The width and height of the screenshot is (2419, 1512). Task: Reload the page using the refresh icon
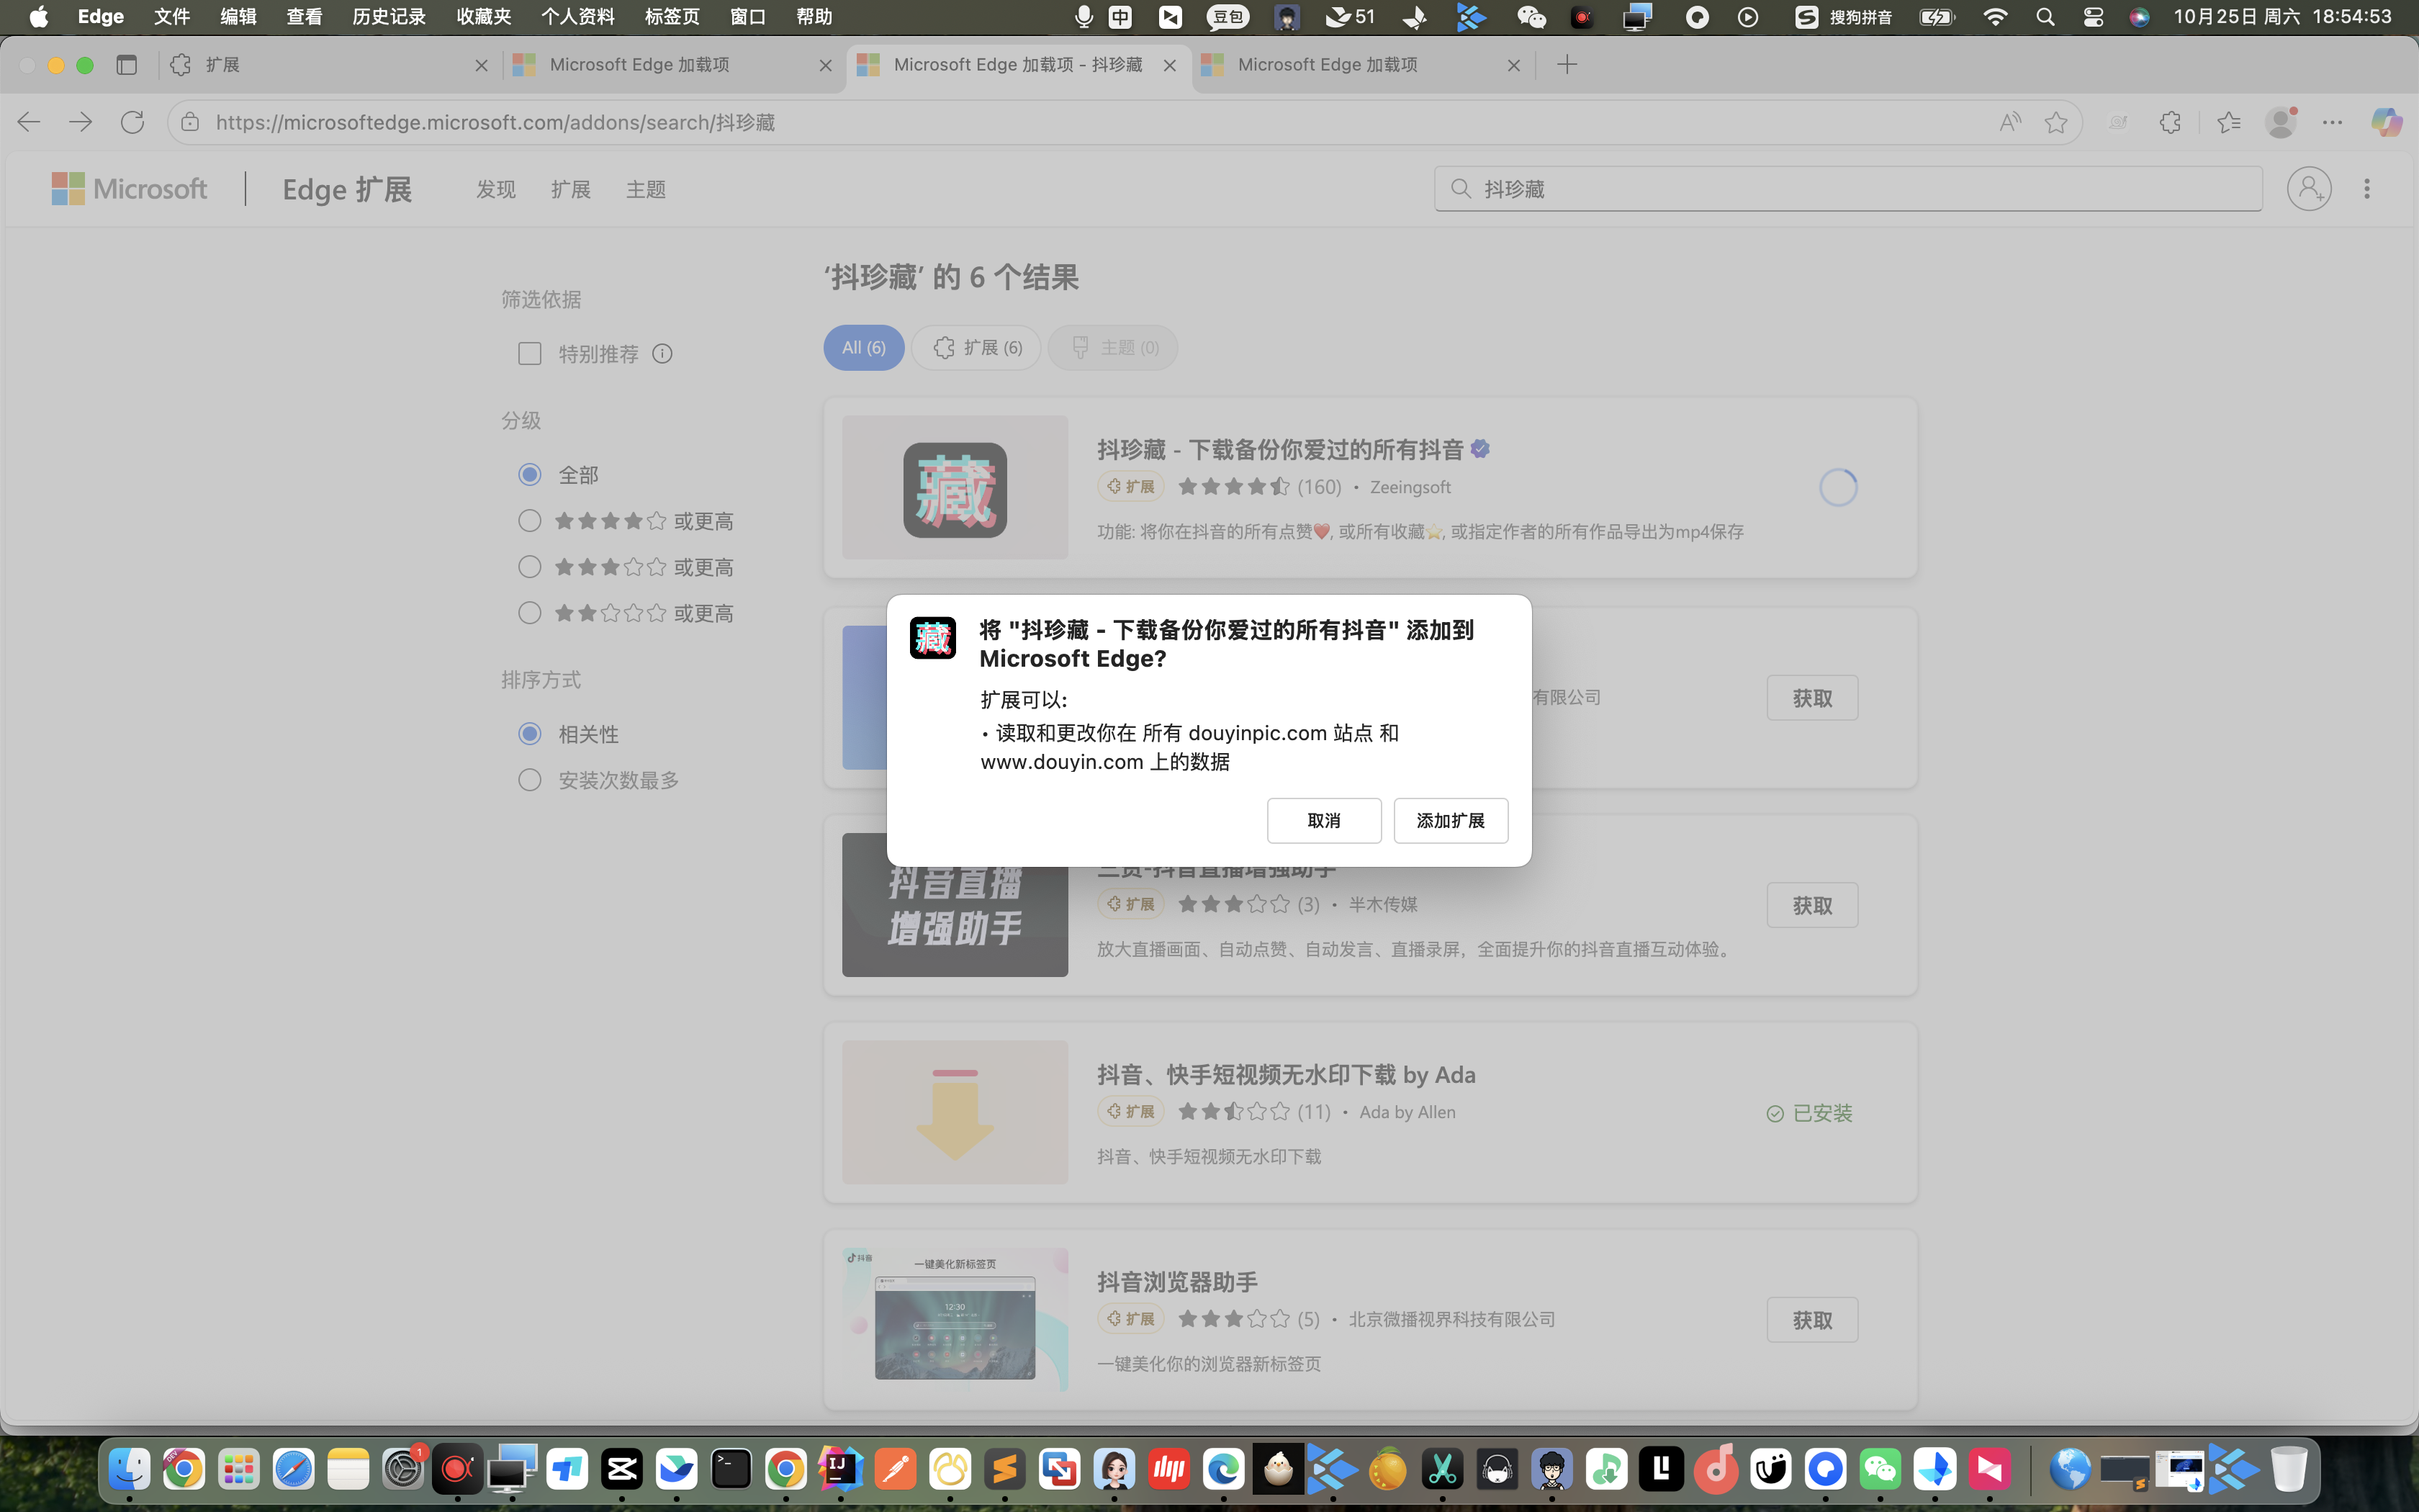tap(132, 122)
